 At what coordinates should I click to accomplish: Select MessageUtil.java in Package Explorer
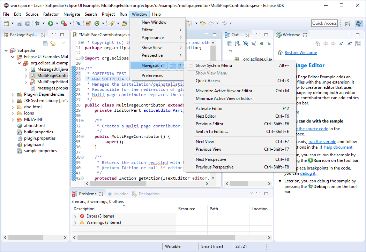(x=52, y=69)
